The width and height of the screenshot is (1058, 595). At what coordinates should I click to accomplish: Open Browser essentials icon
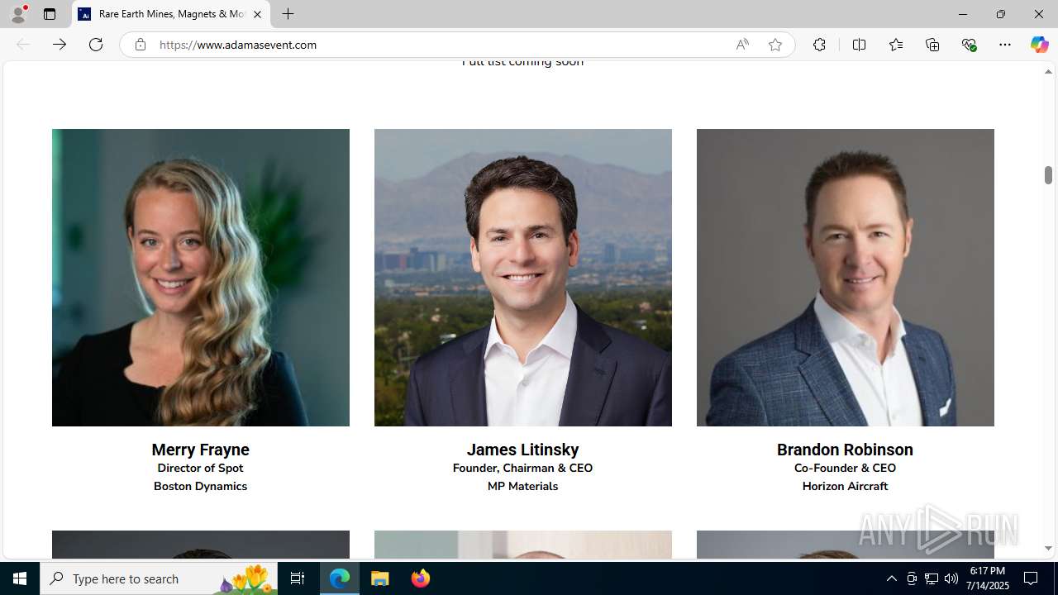point(969,45)
